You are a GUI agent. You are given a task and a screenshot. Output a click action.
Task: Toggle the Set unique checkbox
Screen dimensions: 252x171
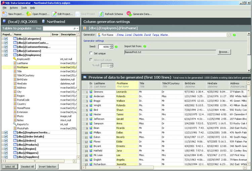click(x=91, y=53)
